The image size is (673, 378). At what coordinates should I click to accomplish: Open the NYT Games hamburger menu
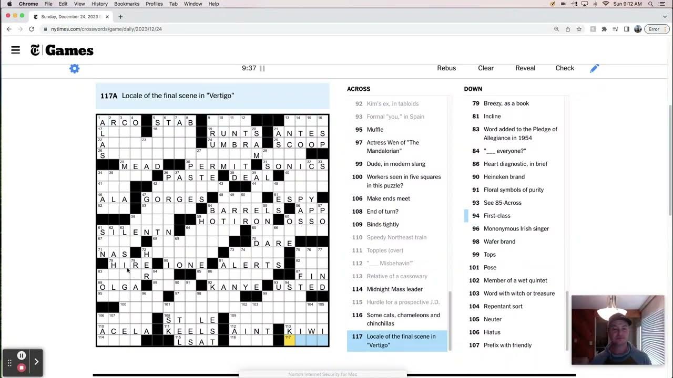(x=15, y=50)
